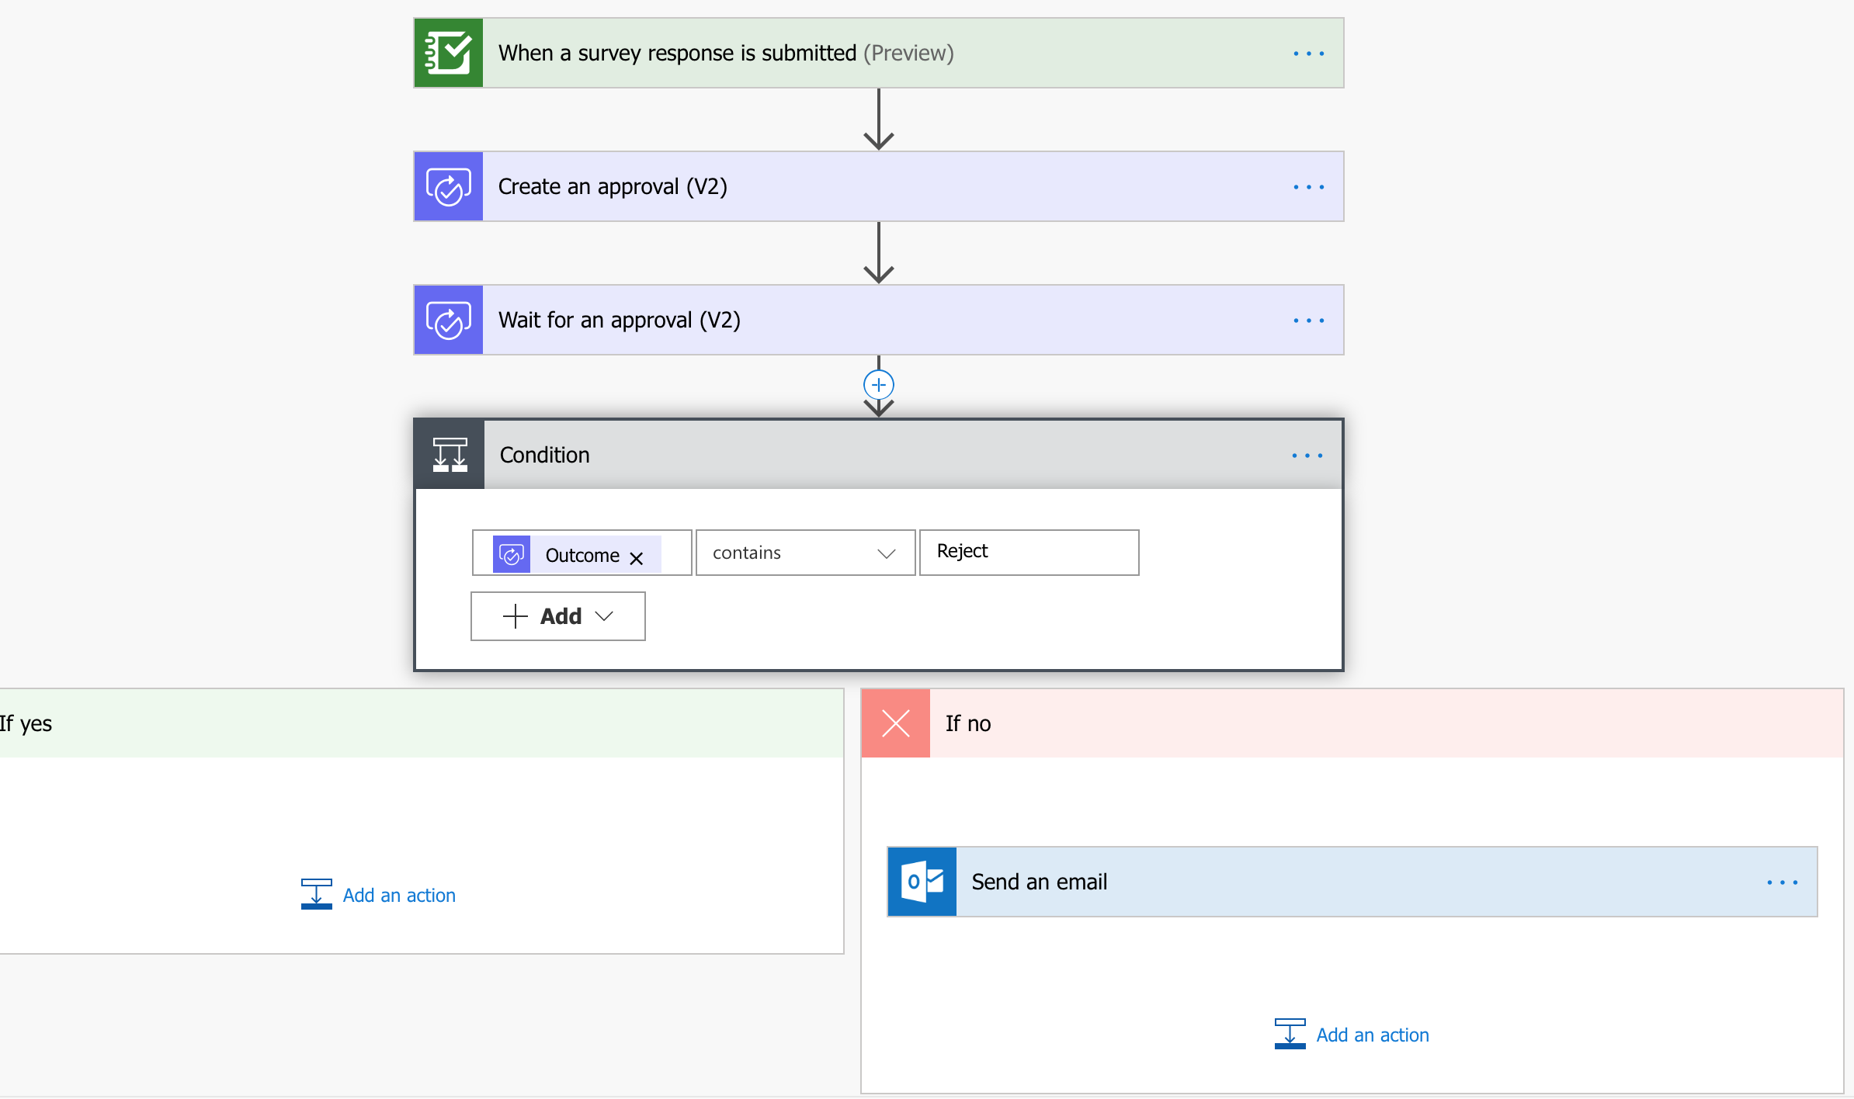Viewport: 1854px width, 1099px height.
Task: Click the Reject value input field
Action: coord(1029,552)
